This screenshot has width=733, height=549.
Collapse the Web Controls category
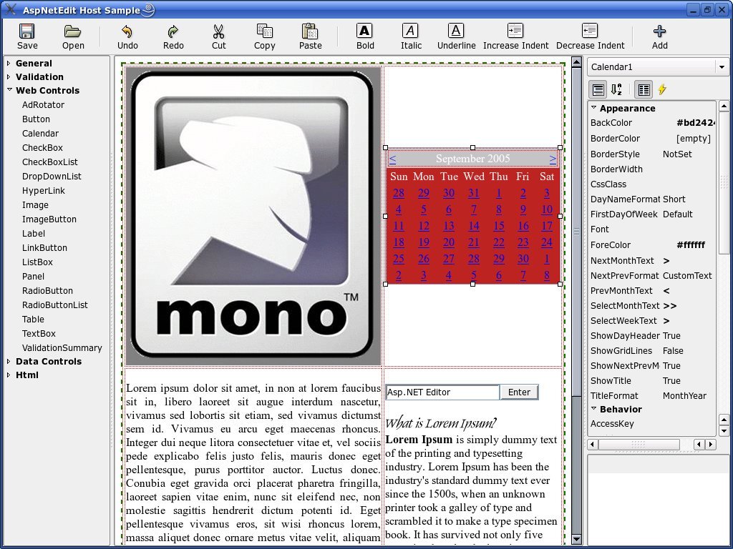9,89
